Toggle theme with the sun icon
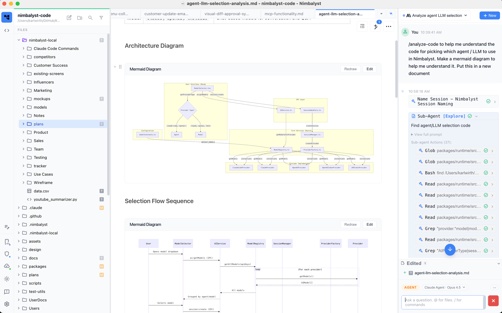502x313 pixels. tap(7, 279)
